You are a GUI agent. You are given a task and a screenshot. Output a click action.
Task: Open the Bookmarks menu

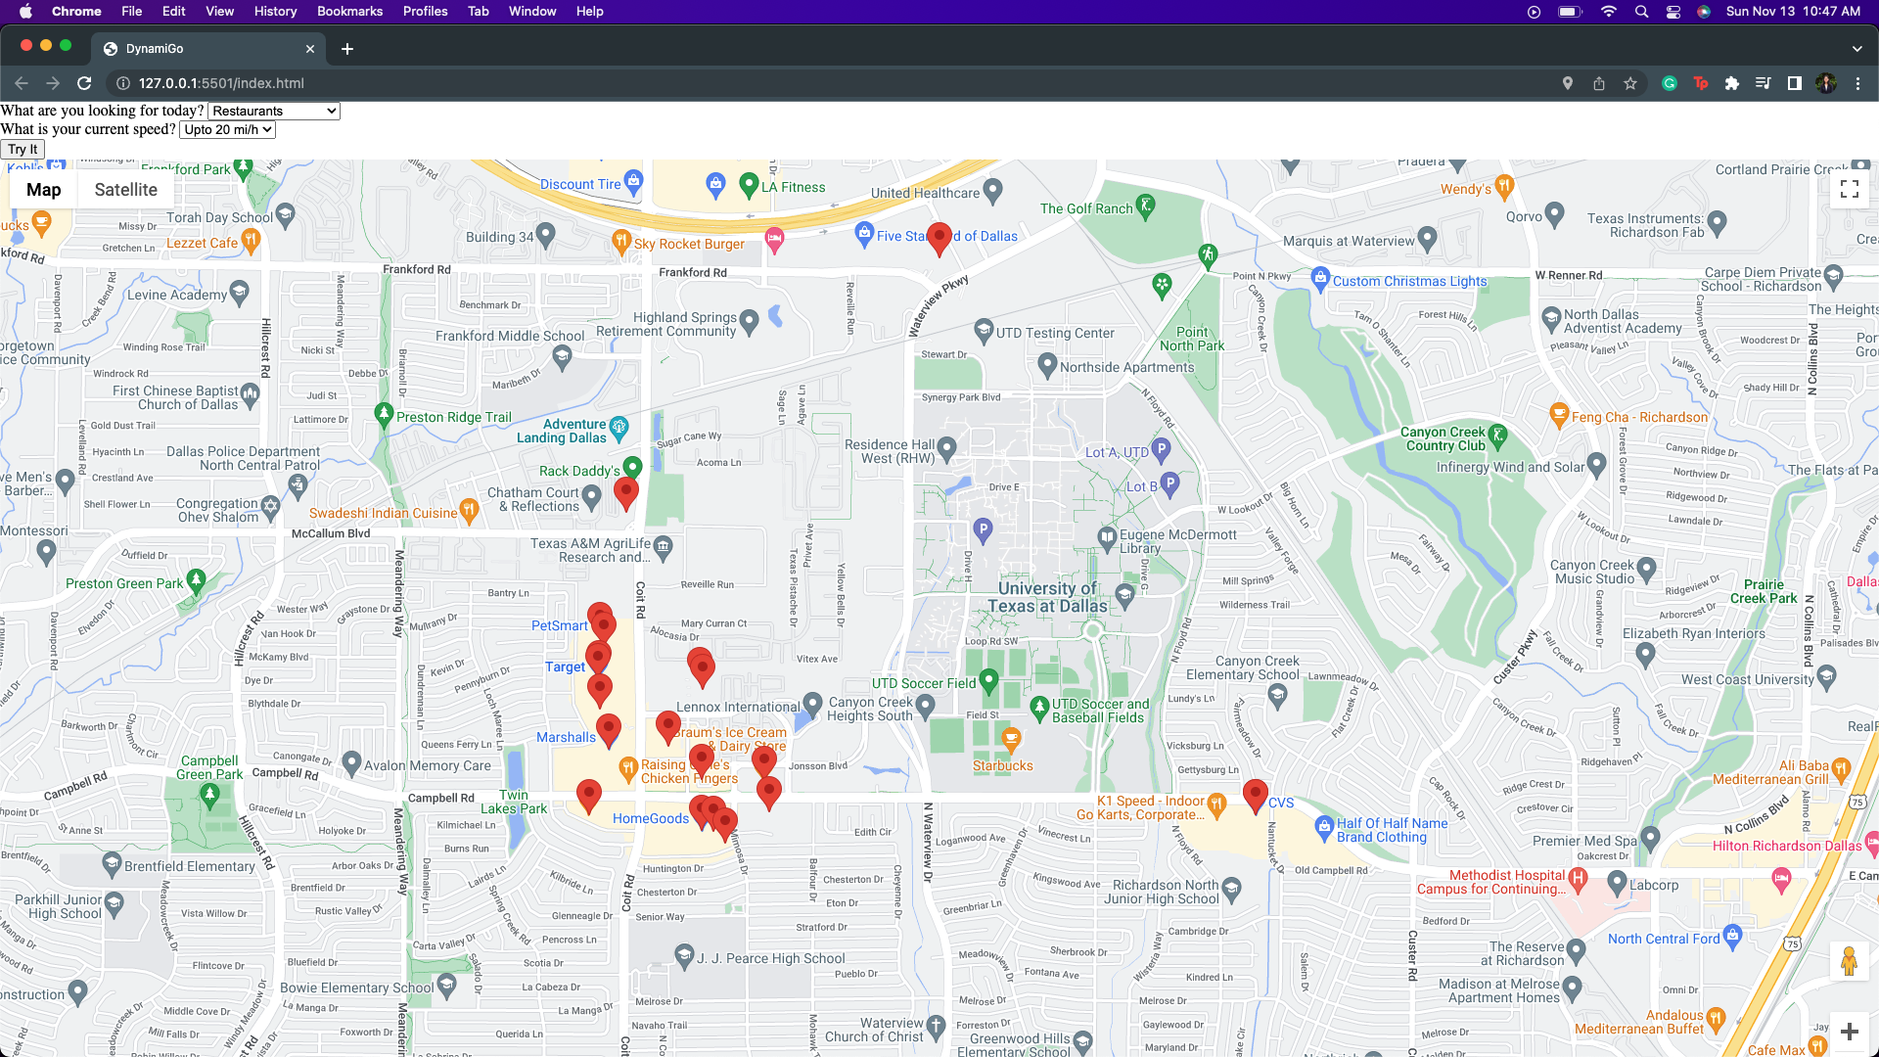[x=349, y=11]
